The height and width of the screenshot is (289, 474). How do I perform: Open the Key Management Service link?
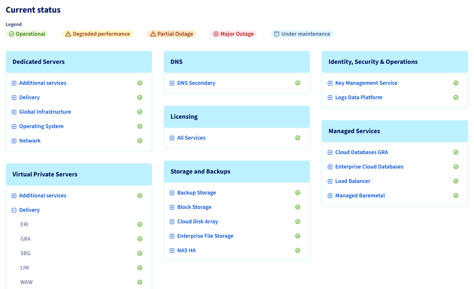tap(367, 83)
